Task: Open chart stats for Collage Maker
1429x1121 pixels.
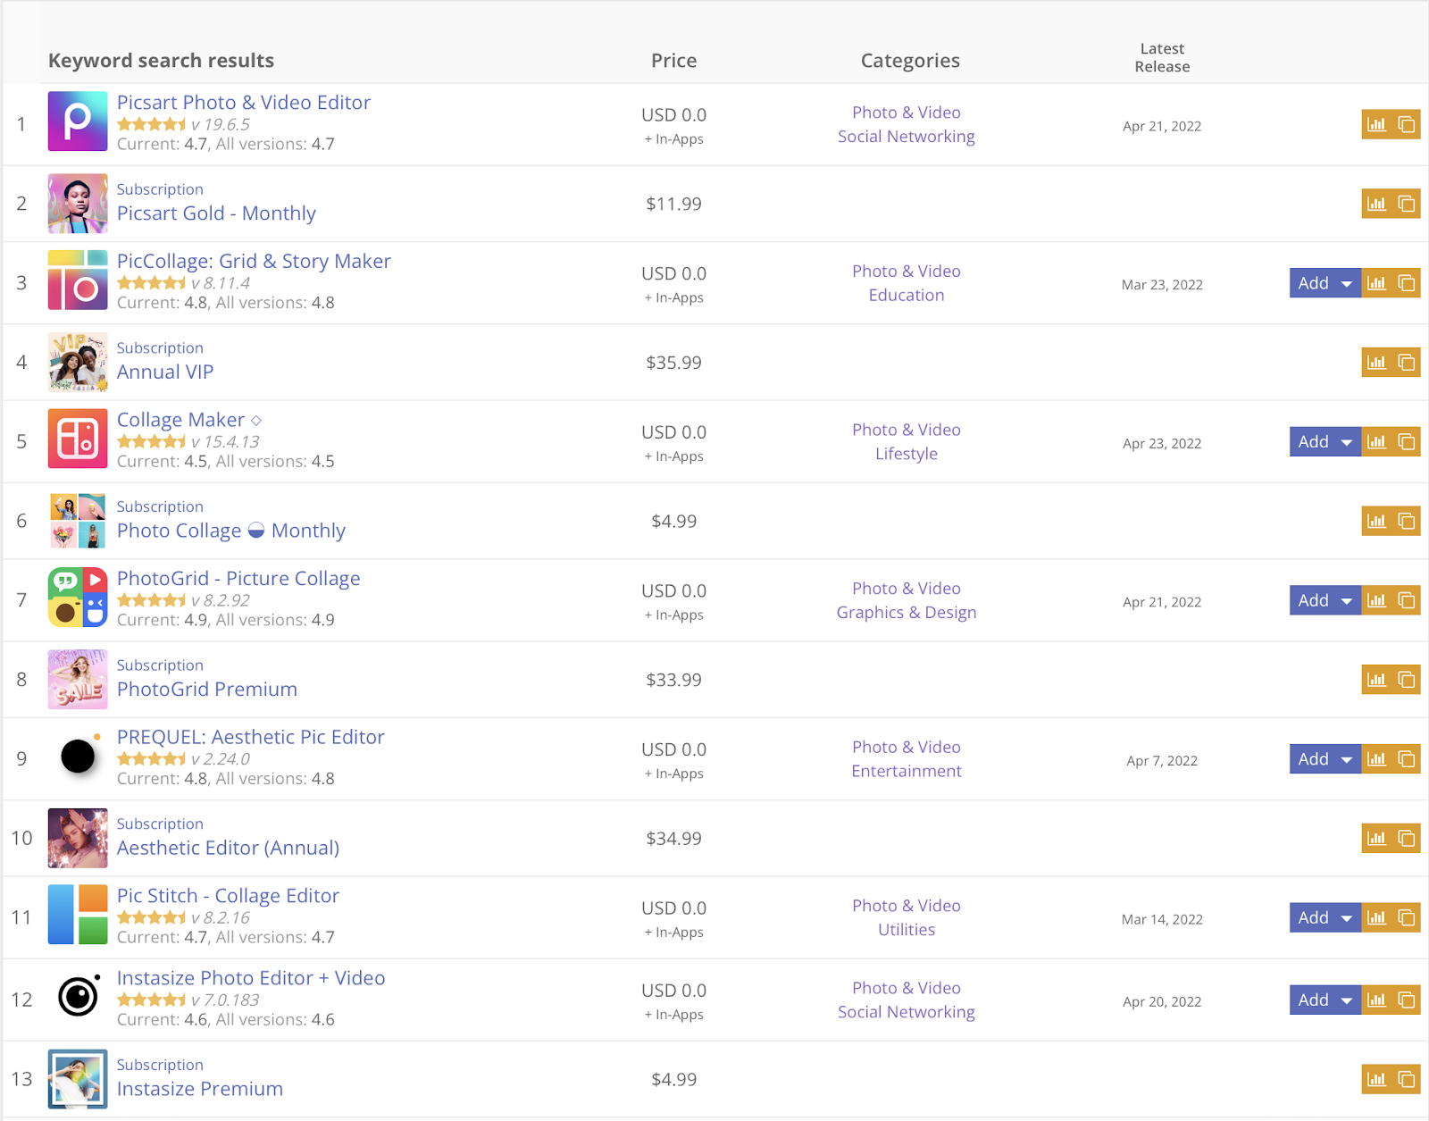Action: (x=1376, y=441)
